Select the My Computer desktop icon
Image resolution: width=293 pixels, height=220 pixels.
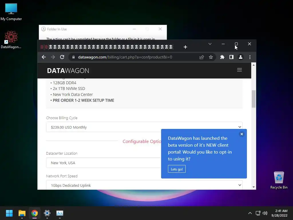pyautogui.click(x=11, y=12)
